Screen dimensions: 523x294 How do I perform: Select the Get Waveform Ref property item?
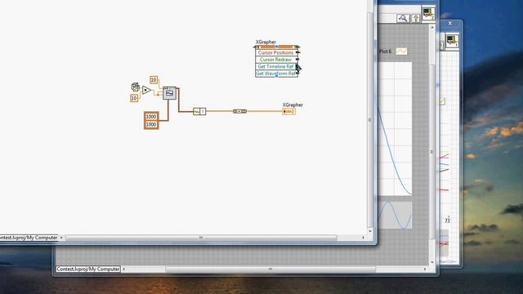[276, 73]
